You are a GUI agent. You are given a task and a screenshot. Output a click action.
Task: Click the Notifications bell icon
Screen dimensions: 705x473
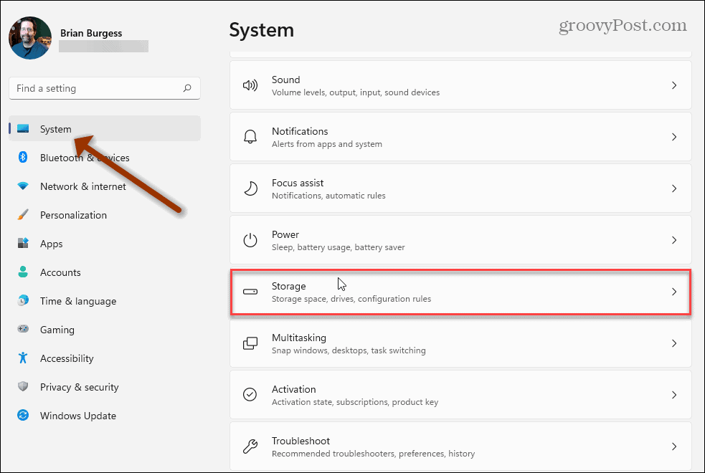(x=250, y=136)
